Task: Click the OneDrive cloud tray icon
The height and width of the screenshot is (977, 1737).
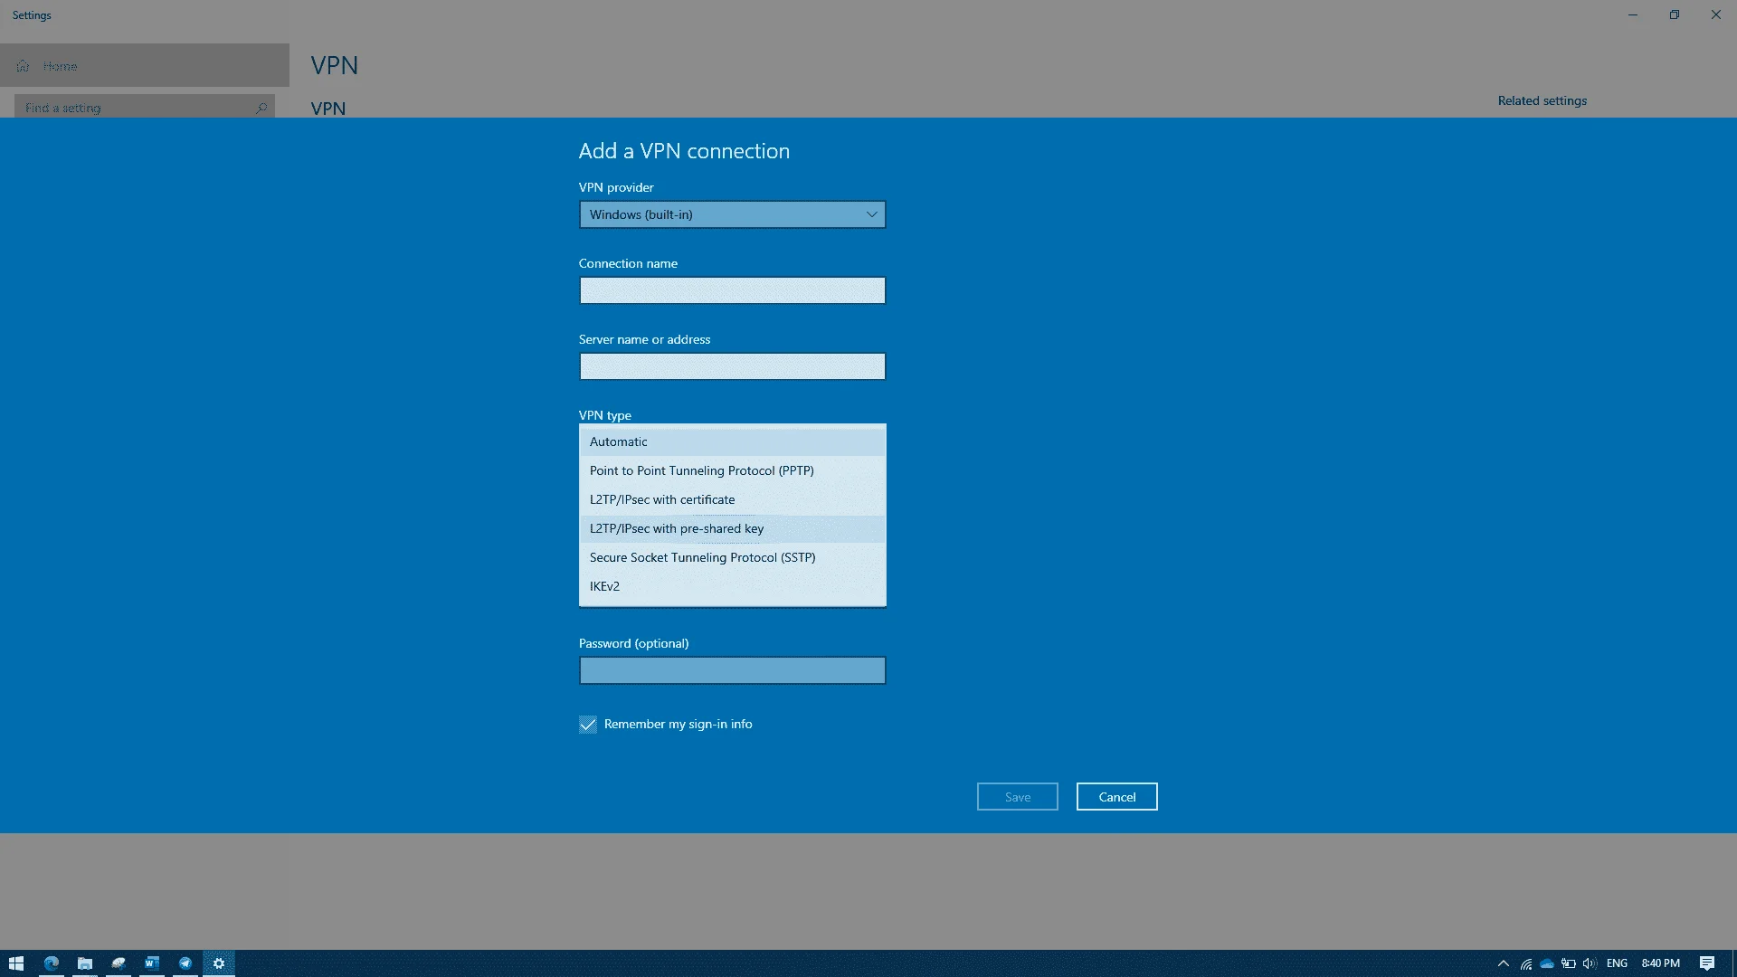Action: (x=1547, y=963)
